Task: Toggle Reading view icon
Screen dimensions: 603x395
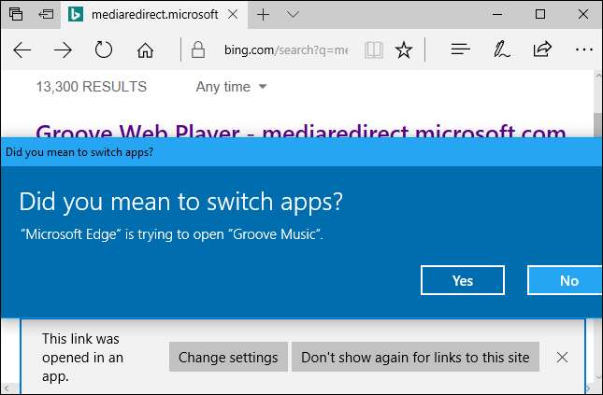Action: click(x=374, y=49)
